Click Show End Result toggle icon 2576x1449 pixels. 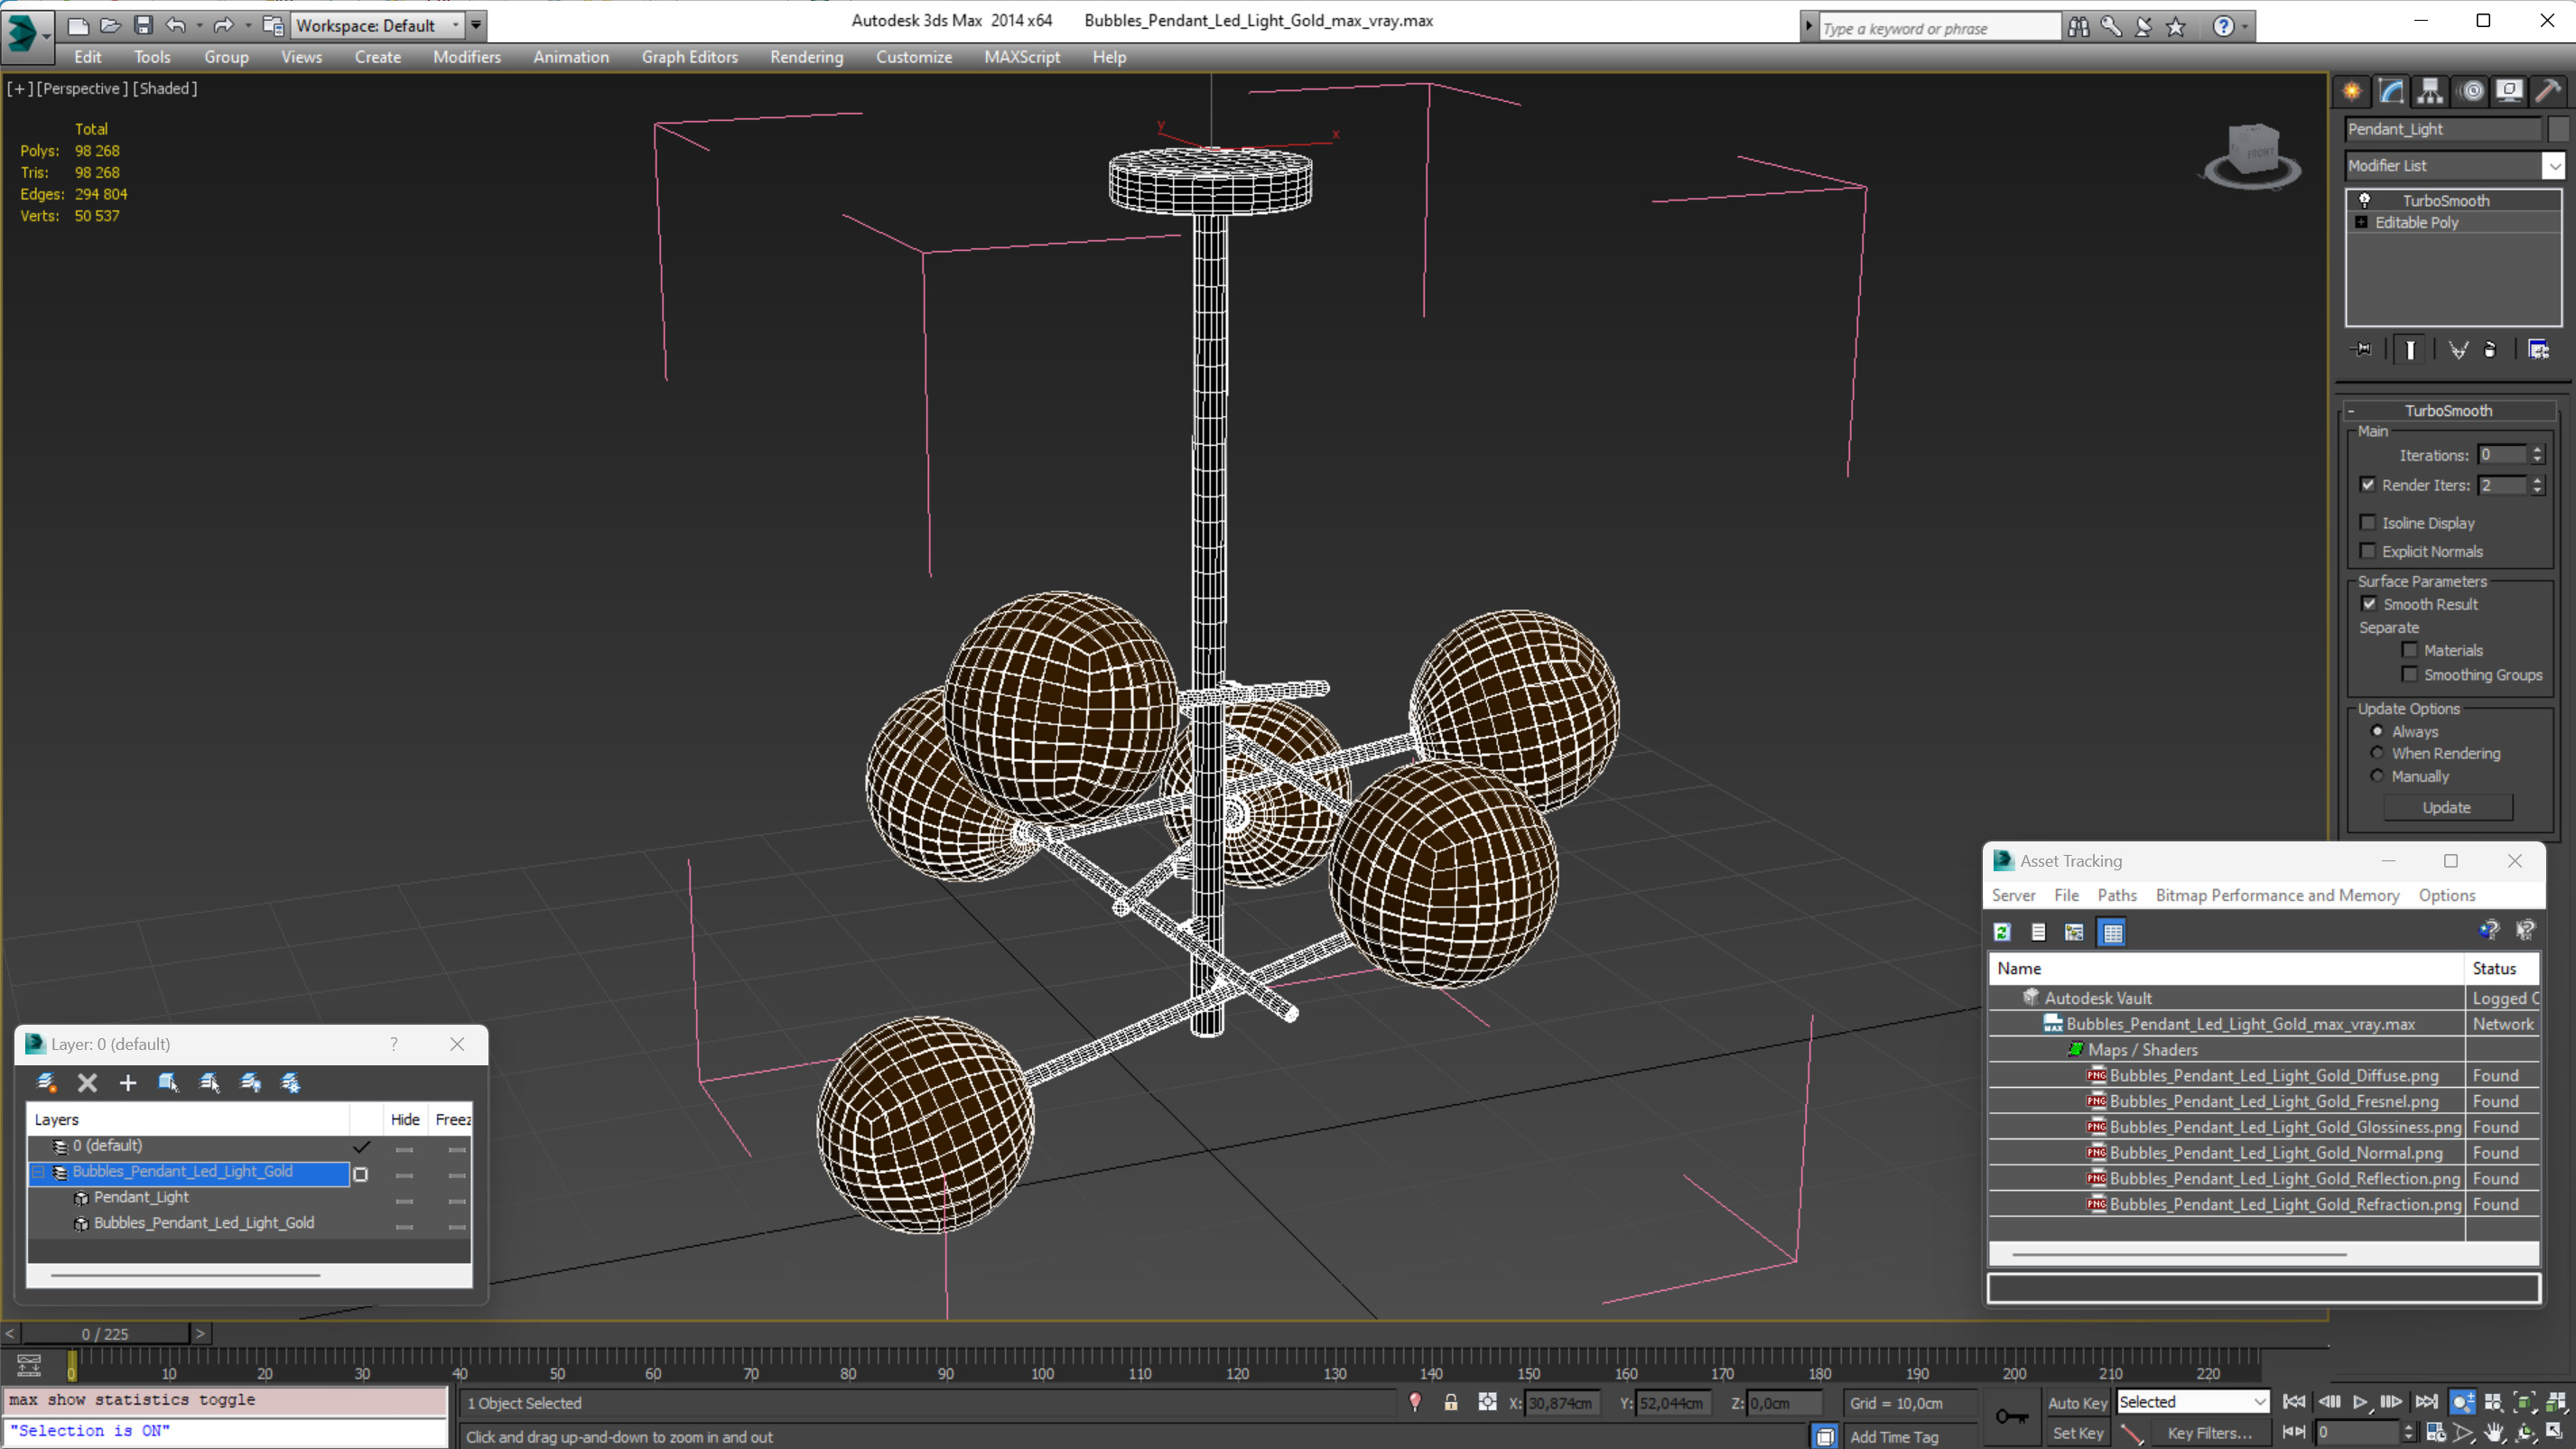click(x=2411, y=350)
